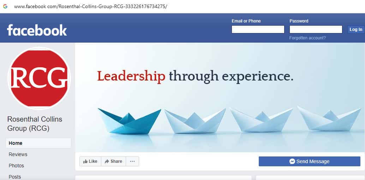
Task: Click the Facebook logo in header
Action: [37, 30]
